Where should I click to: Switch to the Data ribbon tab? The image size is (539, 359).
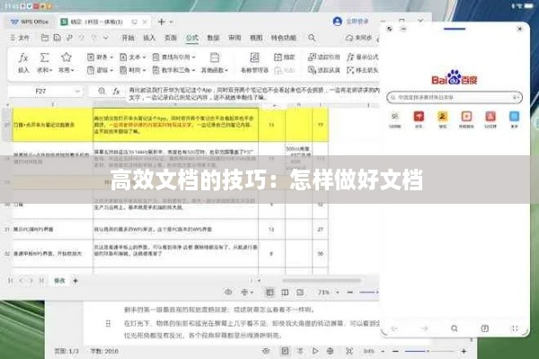[x=213, y=38]
